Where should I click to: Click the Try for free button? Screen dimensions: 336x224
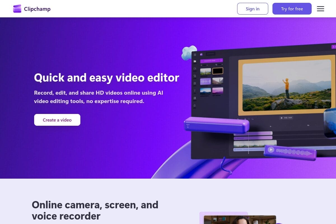[x=292, y=9]
